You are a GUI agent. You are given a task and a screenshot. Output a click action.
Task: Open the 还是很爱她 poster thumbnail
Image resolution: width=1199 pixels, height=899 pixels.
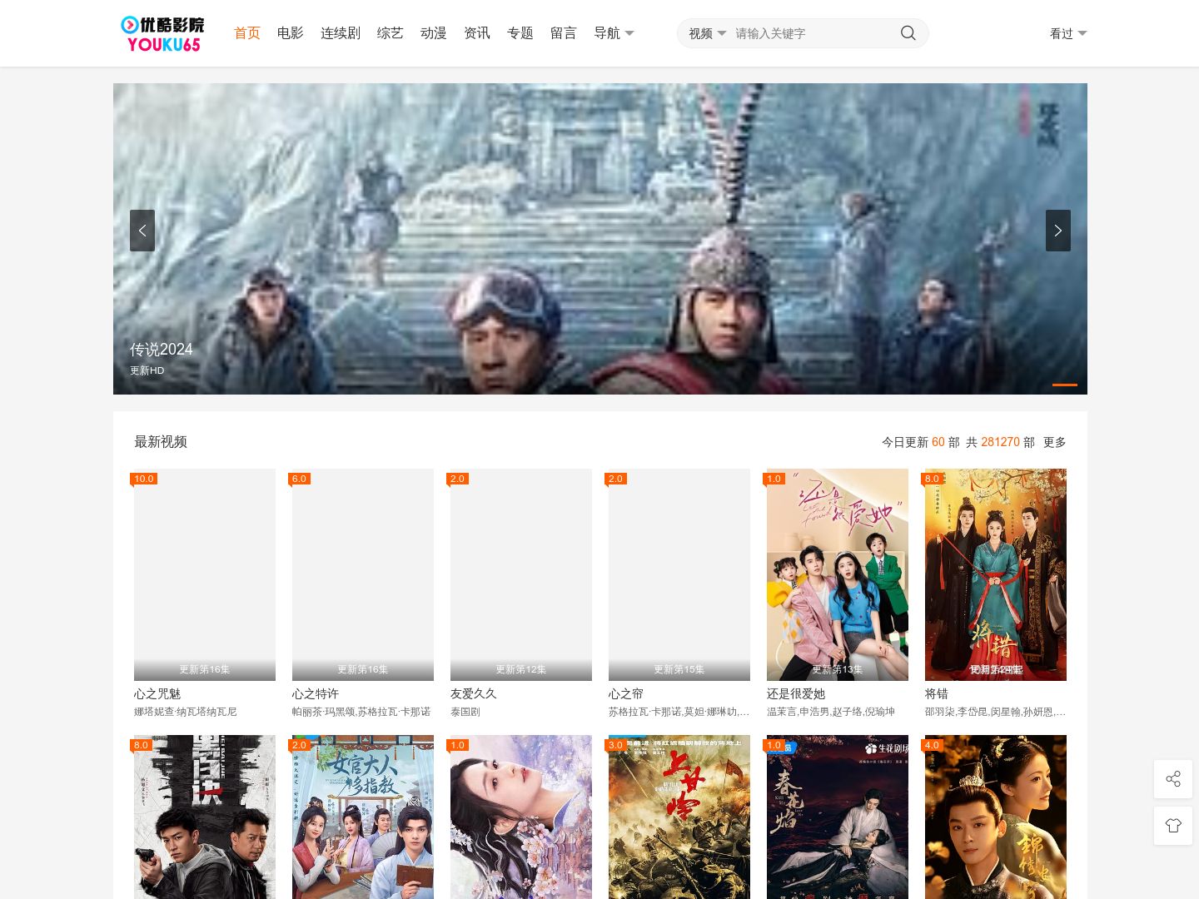(838, 574)
